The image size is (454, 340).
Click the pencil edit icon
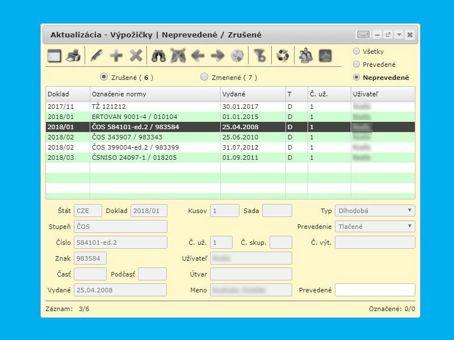coord(96,56)
